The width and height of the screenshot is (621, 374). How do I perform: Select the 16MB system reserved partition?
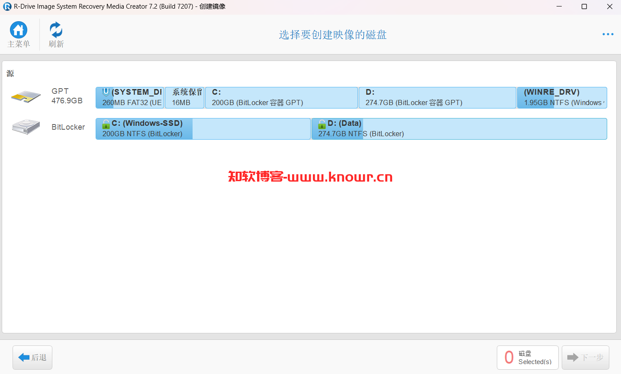pyautogui.click(x=185, y=98)
